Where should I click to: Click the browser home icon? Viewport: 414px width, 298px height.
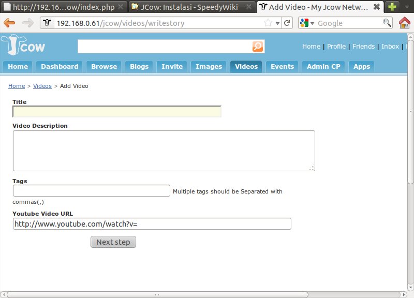click(405, 23)
